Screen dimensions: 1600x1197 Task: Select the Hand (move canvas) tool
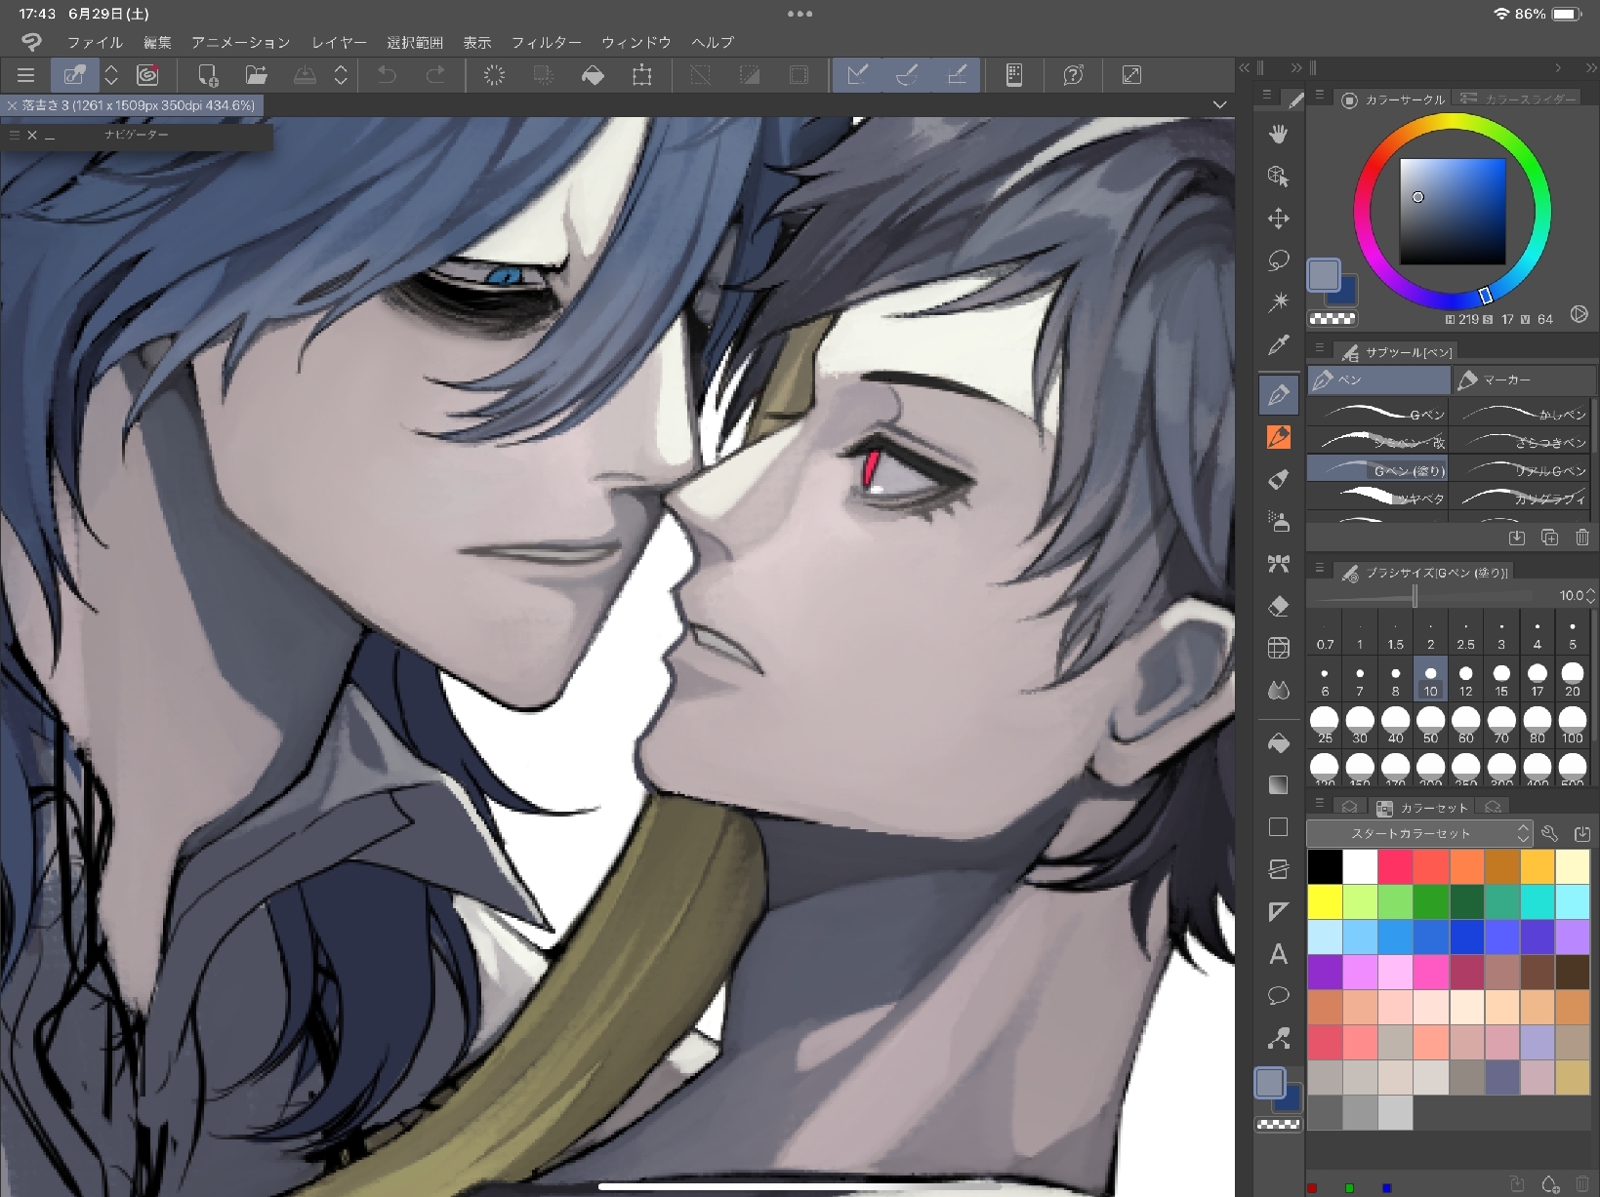[1278, 134]
